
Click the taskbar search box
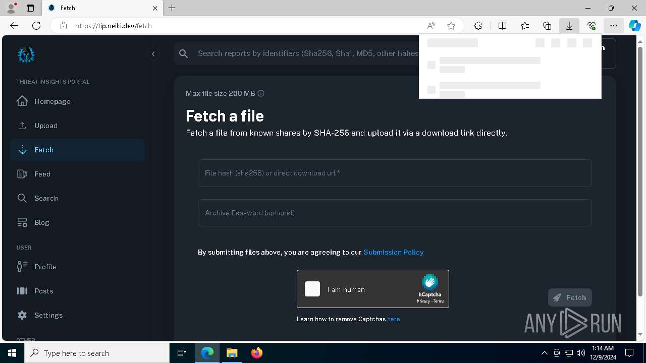(x=97, y=353)
